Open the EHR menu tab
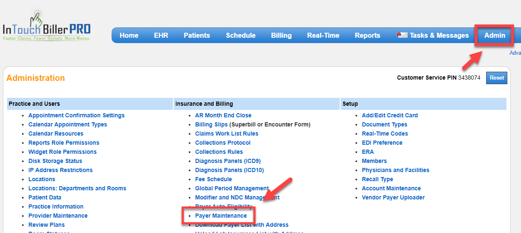 click(161, 35)
